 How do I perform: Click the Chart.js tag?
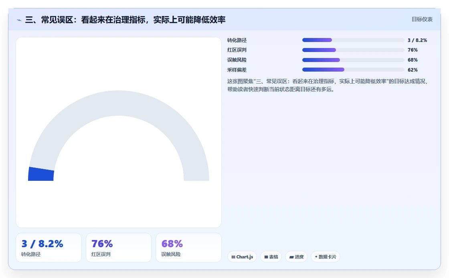[242, 257]
